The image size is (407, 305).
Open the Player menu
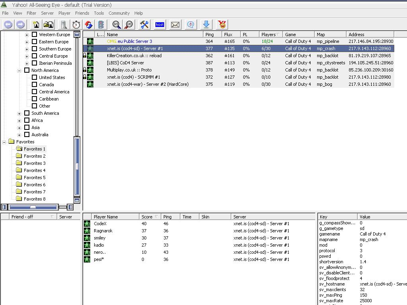64,13
